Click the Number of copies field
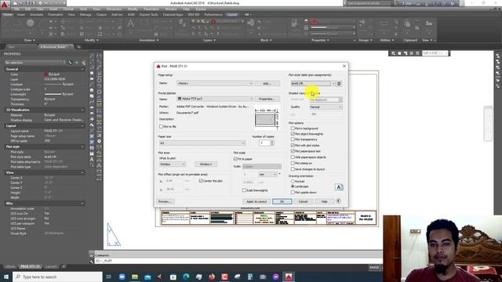 pos(264,143)
